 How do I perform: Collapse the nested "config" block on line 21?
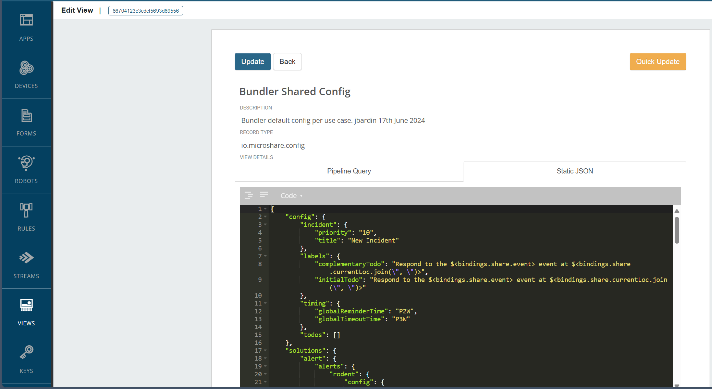click(x=265, y=382)
